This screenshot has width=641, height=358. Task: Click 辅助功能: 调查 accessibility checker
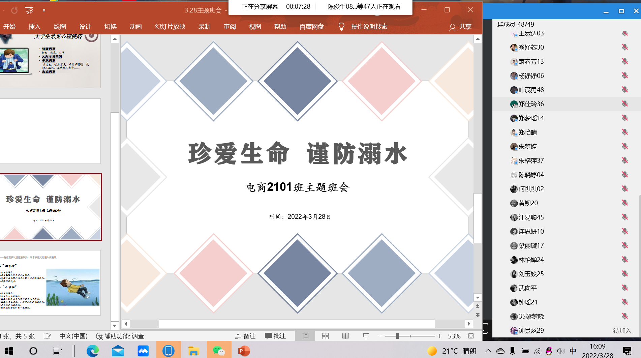[120, 336]
